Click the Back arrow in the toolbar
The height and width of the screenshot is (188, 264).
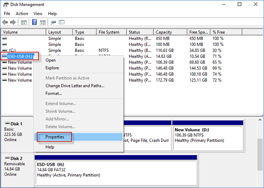pyautogui.click(x=5, y=22)
